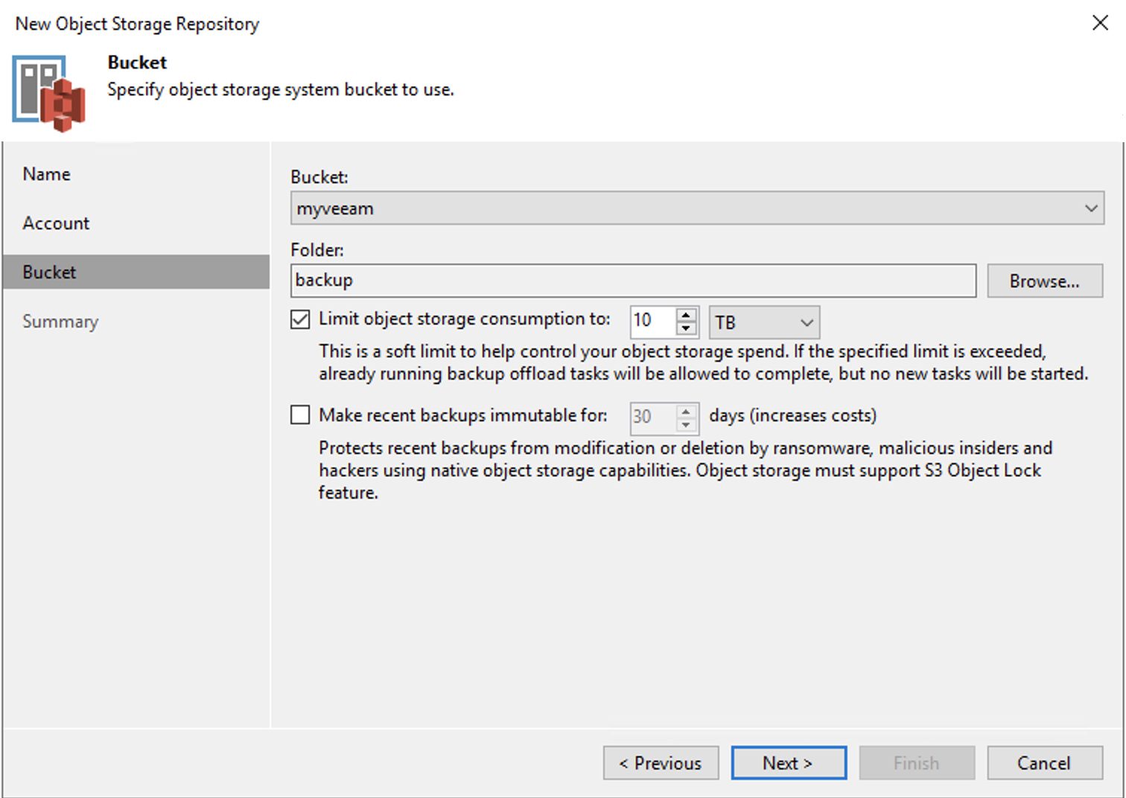Increase immutable days with up spinner arrow
This screenshot has height=798, width=1126.
point(686,411)
